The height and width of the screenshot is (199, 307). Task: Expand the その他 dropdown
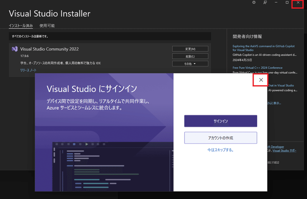190,64
